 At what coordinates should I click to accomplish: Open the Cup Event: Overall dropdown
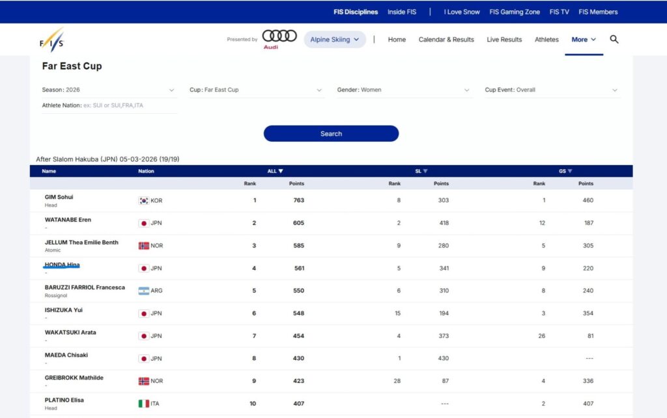pyautogui.click(x=551, y=90)
